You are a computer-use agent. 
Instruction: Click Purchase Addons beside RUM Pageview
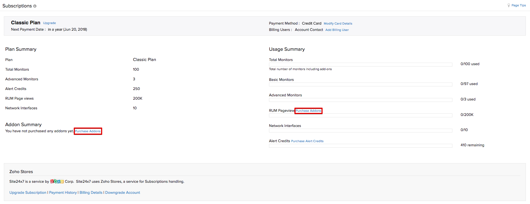(x=308, y=111)
